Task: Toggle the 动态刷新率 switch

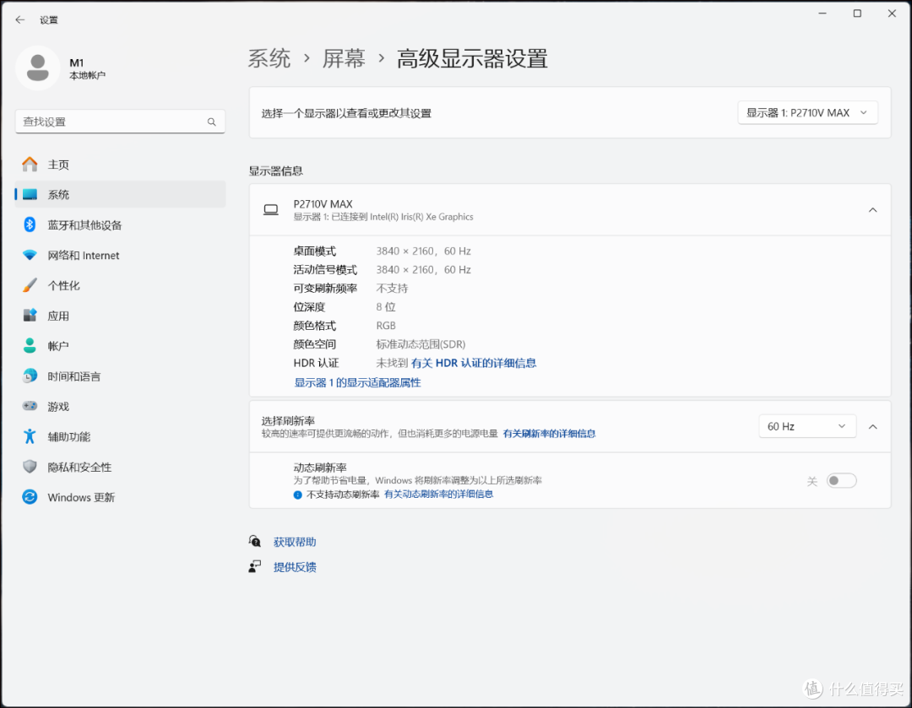Action: pyautogui.click(x=842, y=481)
